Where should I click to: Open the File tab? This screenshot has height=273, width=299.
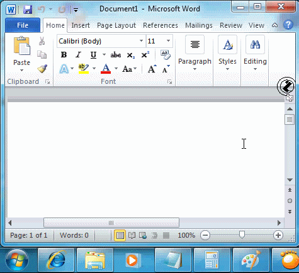(23, 25)
